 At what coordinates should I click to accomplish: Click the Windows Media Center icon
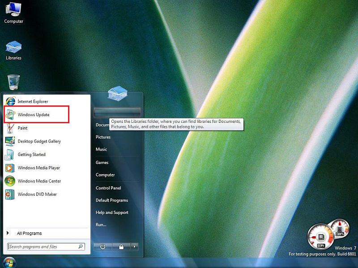coord(10,181)
